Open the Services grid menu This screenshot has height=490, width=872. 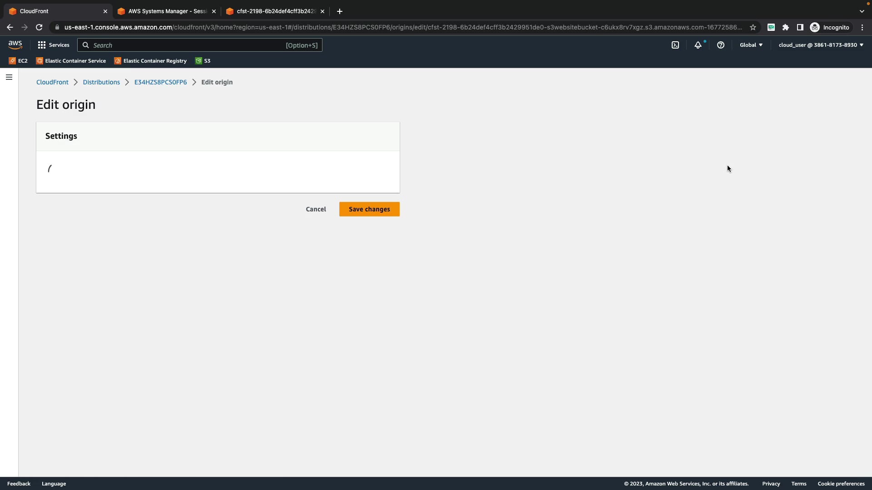[54, 45]
